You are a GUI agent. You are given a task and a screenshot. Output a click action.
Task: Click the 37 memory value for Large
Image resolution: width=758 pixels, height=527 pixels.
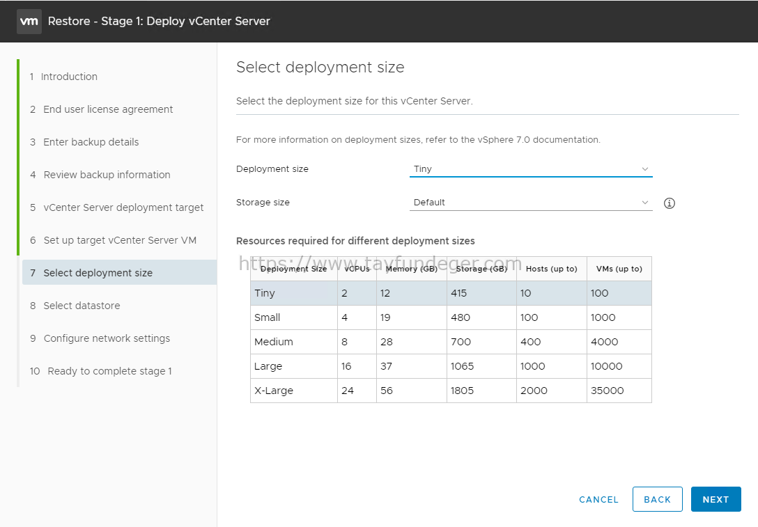coord(386,366)
